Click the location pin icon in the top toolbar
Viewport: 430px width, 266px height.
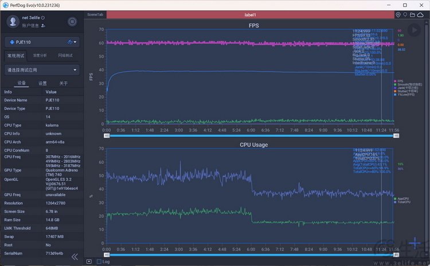coord(398,14)
